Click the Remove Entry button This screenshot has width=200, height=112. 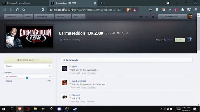click(28, 60)
